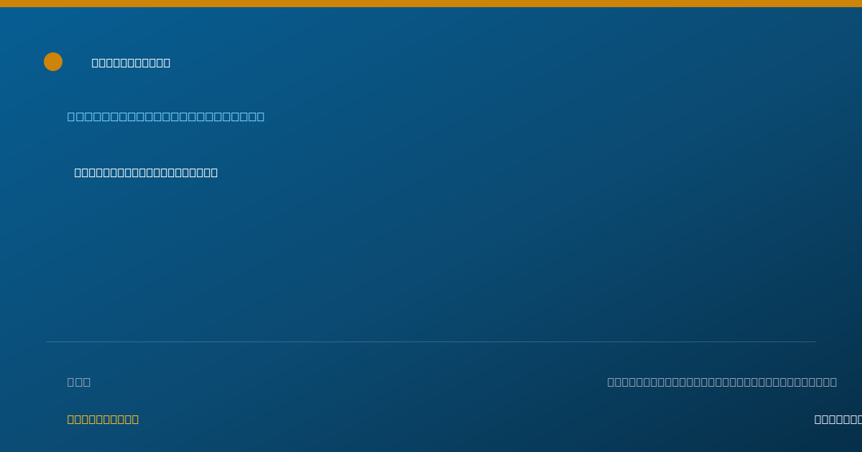This screenshot has width=862, height=452.
Task: Click first glyph of long gray caption
Action: click(611, 382)
